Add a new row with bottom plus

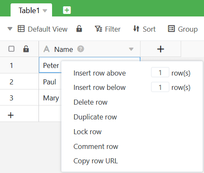11,115
